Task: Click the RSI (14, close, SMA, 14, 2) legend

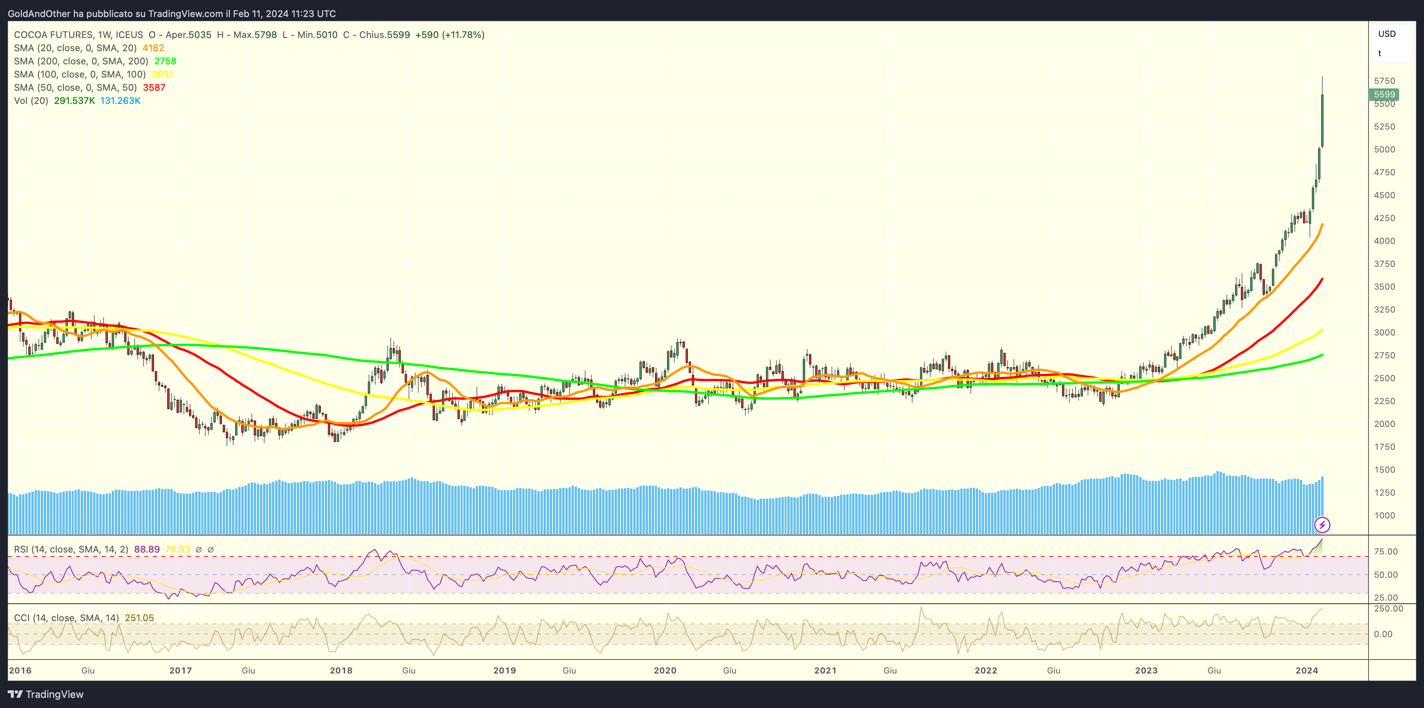Action: click(x=71, y=549)
